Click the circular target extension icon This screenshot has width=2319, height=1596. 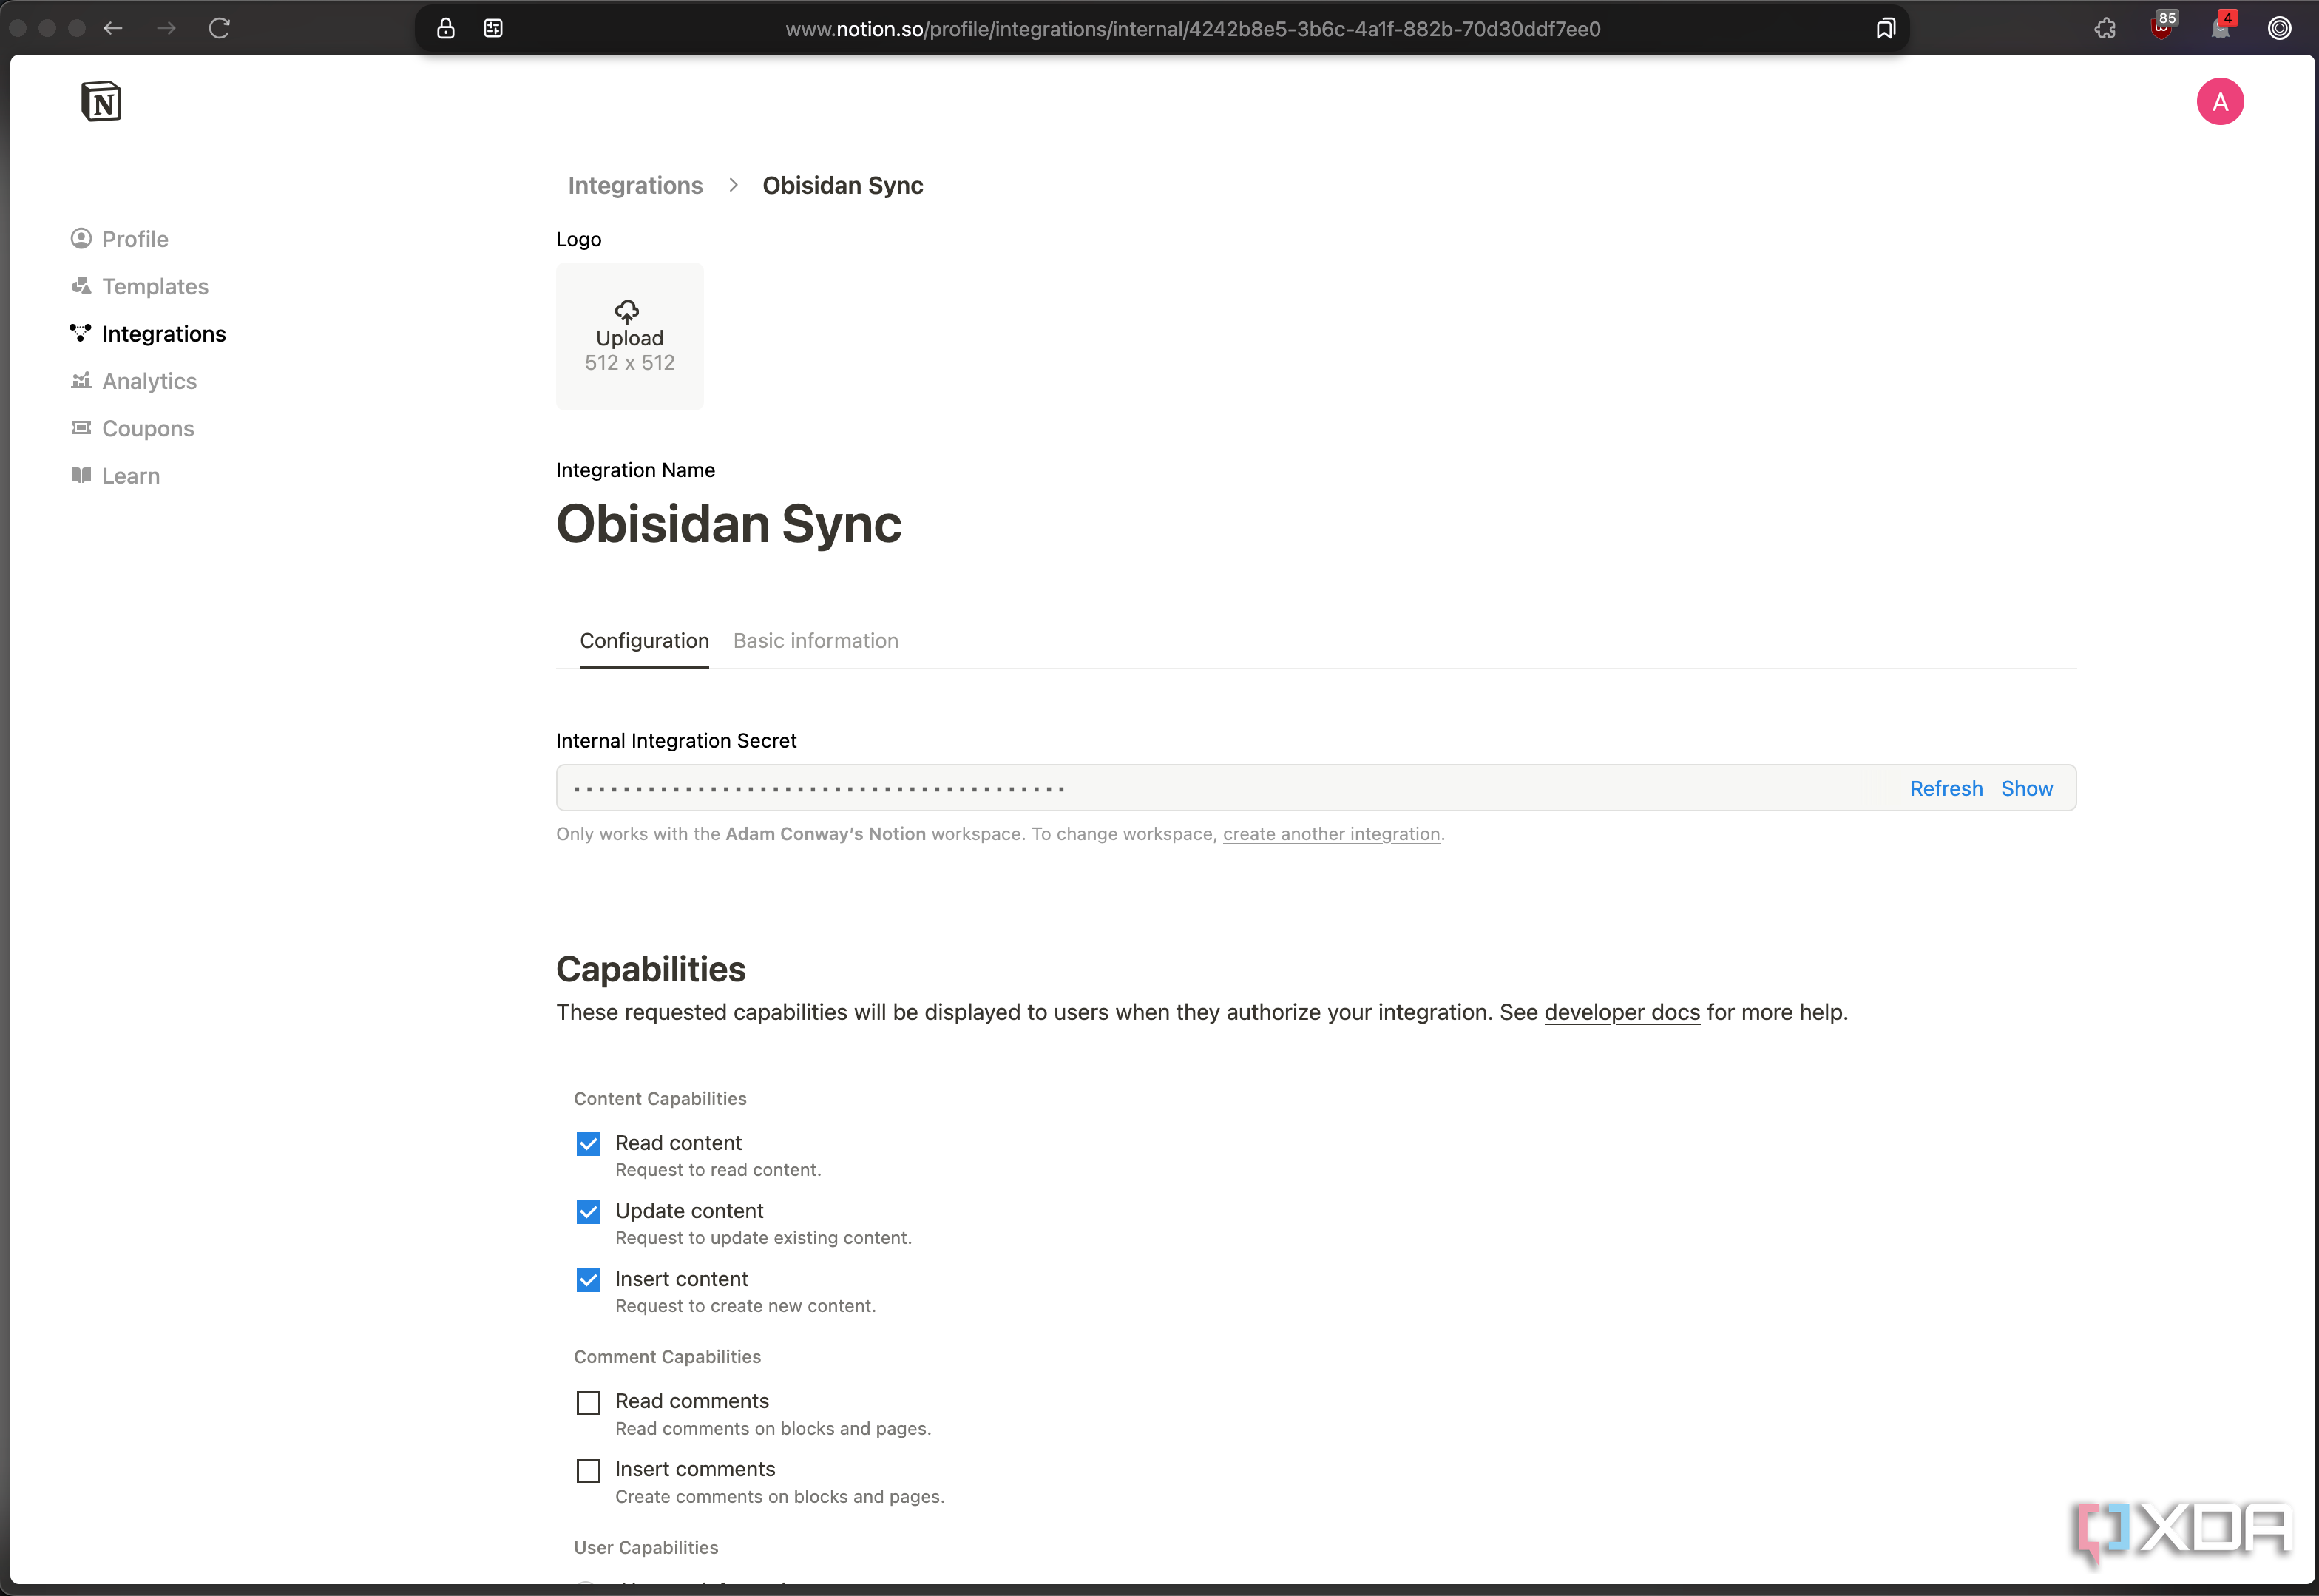point(2279,28)
